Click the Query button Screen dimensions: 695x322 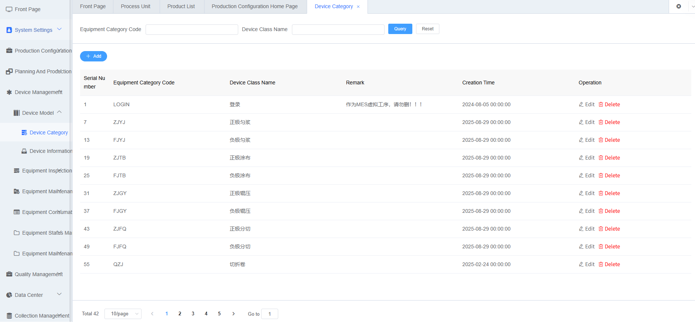click(x=400, y=29)
